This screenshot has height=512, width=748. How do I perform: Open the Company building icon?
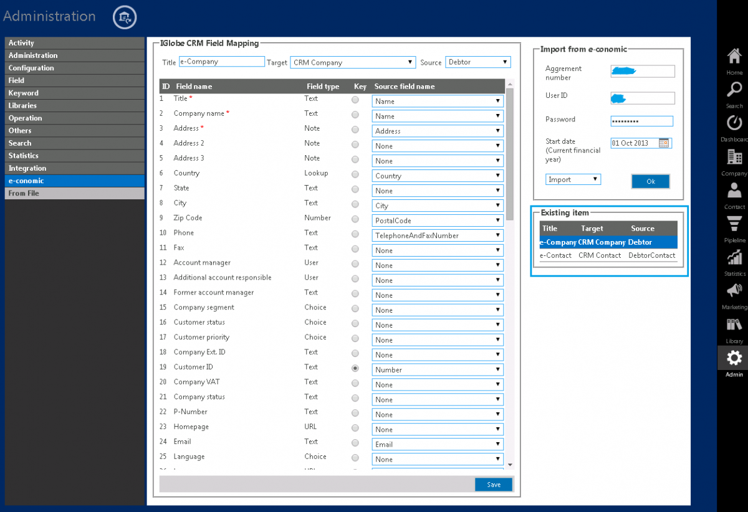click(x=734, y=157)
